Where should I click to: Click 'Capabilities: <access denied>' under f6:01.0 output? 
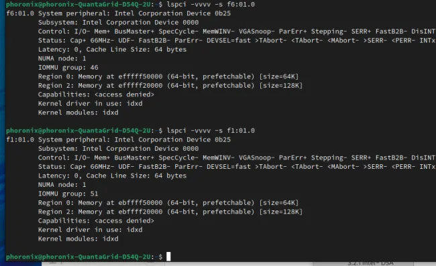click(96, 94)
